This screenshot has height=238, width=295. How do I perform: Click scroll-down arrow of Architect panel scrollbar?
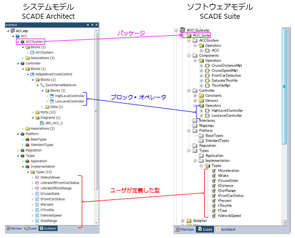click(x=96, y=223)
